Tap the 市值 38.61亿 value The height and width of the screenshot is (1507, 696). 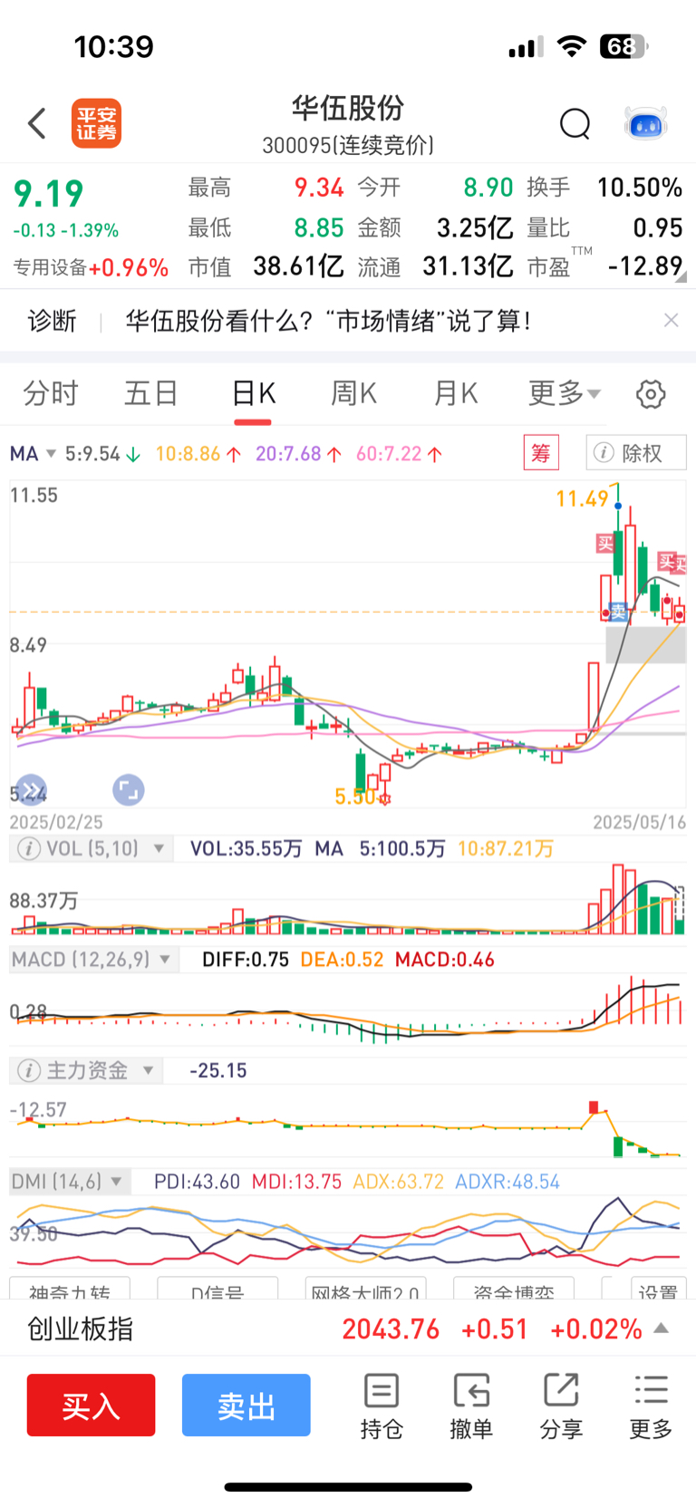tap(298, 266)
